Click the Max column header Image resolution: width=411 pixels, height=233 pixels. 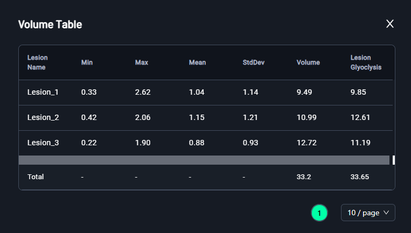[142, 62]
